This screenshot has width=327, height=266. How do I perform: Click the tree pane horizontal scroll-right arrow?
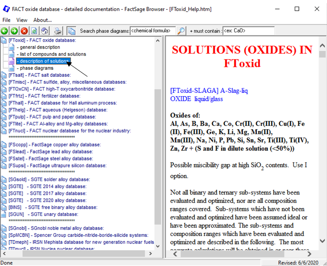click(x=151, y=254)
